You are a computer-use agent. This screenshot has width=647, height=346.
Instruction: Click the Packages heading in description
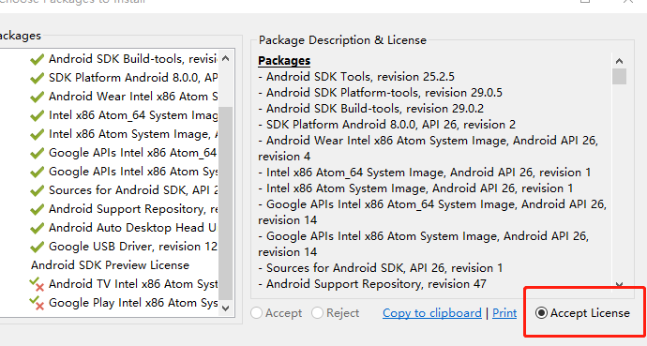[284, 61]
